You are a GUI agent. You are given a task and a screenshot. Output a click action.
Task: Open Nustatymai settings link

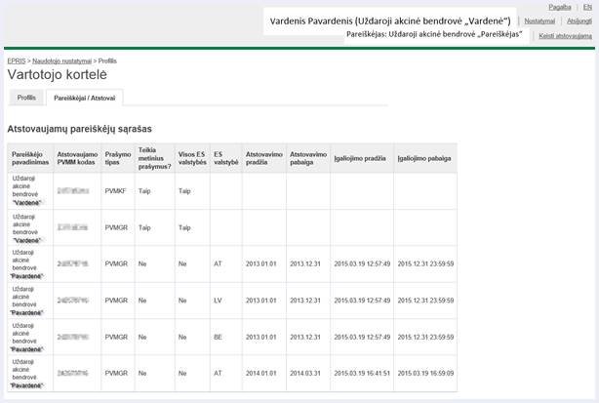point(539,21)
